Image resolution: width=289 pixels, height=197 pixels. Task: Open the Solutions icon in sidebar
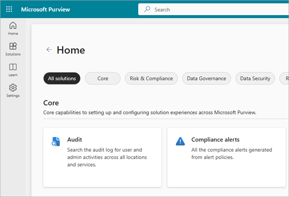pos(13,46)
